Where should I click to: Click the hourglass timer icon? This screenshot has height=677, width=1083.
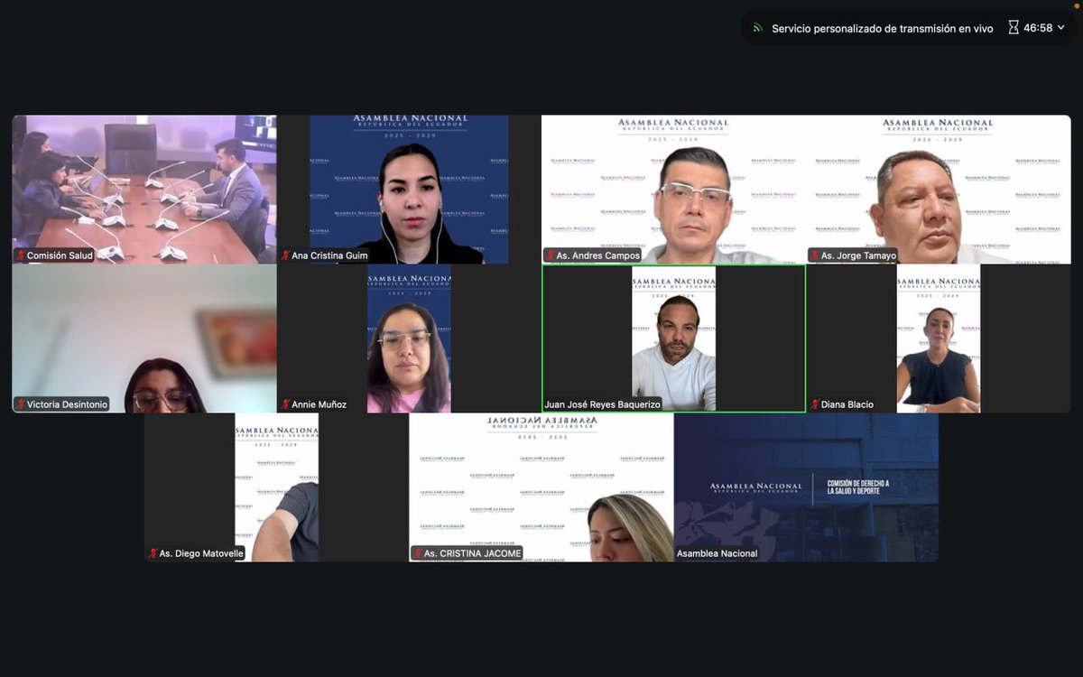tap(1014, 28)
